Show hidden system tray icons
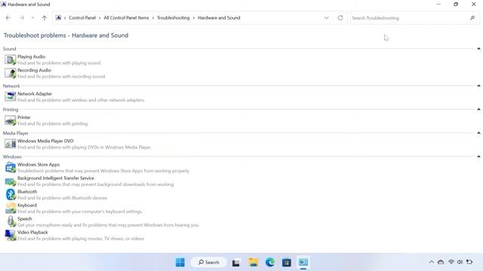 tap(431, 262)
